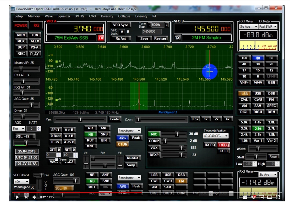Open the Memory menu

[34, 16]
